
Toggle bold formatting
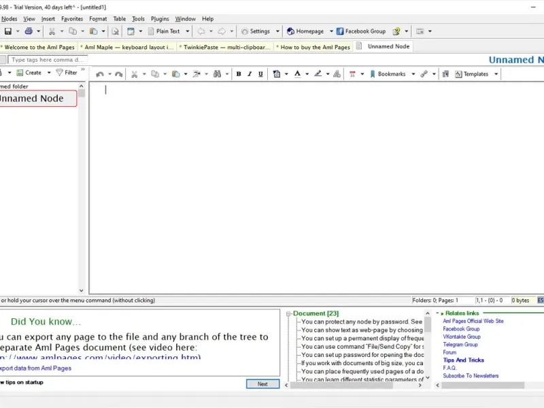(x=239, y=73)
